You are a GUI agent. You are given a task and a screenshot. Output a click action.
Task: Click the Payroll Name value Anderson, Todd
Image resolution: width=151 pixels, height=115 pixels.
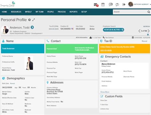point(9,70)
